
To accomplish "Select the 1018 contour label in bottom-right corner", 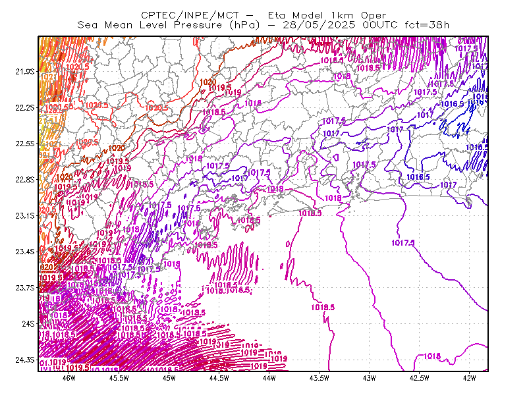I will pos(432,356).
